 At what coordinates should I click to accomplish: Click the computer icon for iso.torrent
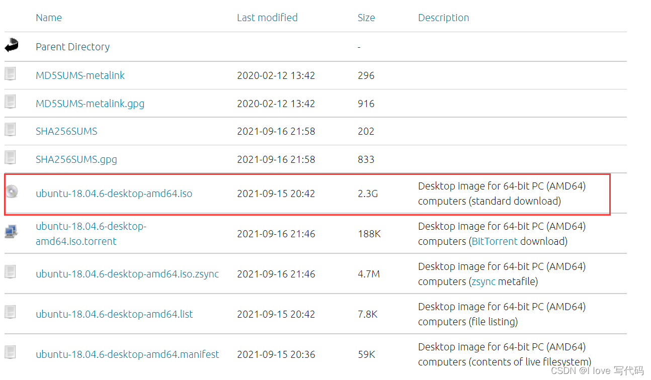click(x=11, y=232)
